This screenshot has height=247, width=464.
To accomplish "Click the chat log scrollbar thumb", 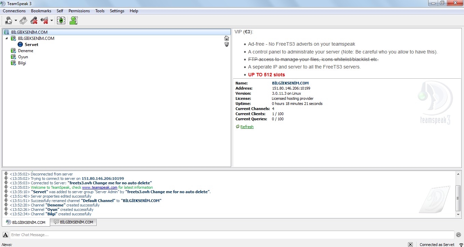I will [x=459, y=198].
